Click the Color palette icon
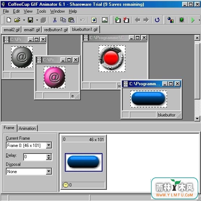The image size is (201, 201). click(x=171, y=20)
